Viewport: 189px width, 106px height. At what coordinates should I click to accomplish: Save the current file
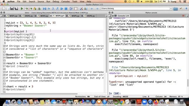pyautogui.click(x=12, y=9)
